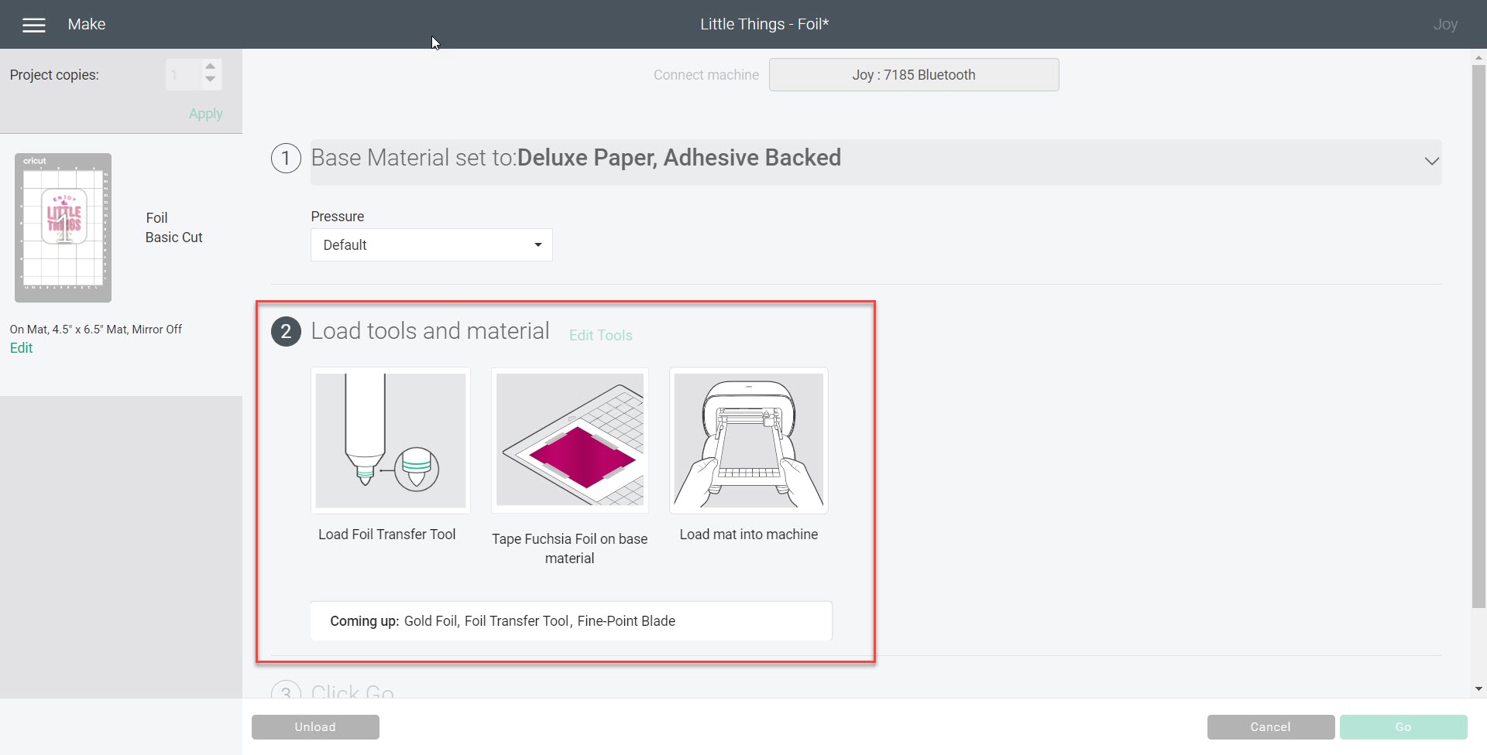Viewport: 1487px width, 755px height.
Task: Click the Load Foil Transfer Tool illustration
Action: coord(390,440)
